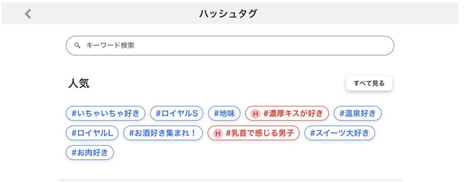Image resolution: width=465 pixels, height=182 pixels.
Task: Click the divider line below the hashtags
Action: pyautogui.click(x=230, y=180)
